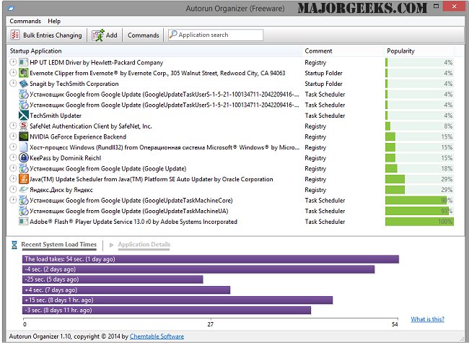Click the Яндекс.Диск icon
The width and height of the screenshot is (469, 343).
coord(23,190)
